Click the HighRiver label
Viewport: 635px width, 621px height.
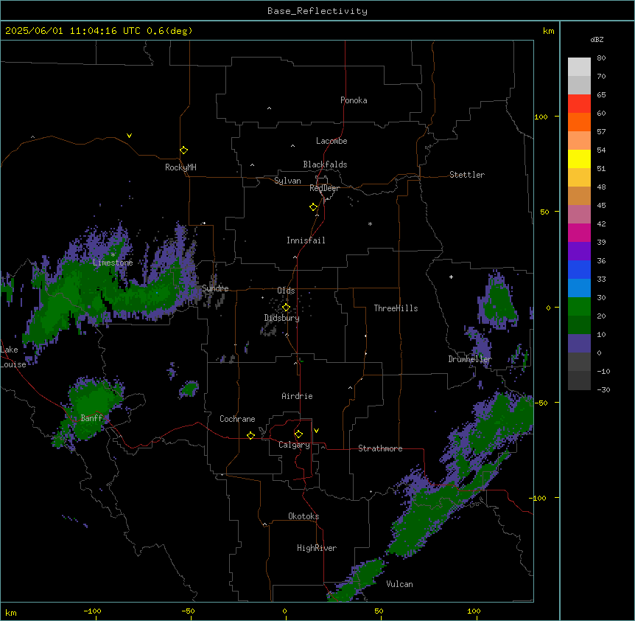pyautogui.click(x=317, y=548)
